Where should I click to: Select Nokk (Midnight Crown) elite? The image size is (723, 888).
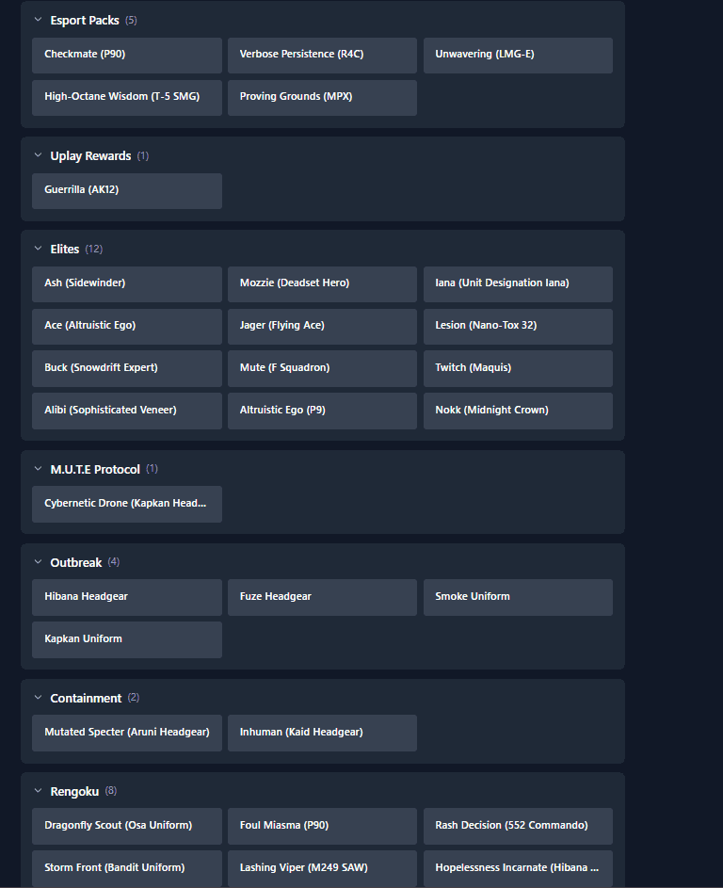pos(518,411)
